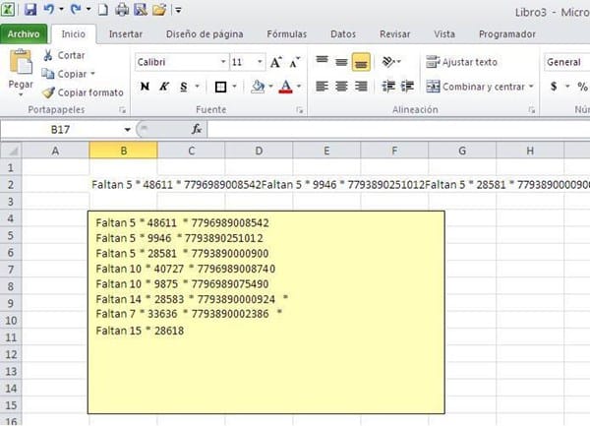Toggle align text left
Viewport: 590px width, 426px height.
[x=323, y=87]
